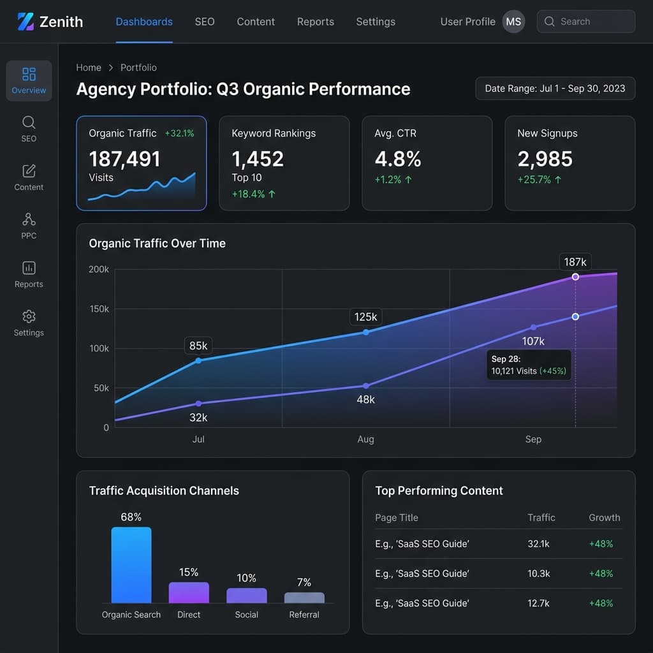This screenshot has height=653, width=653.
Task: Click the breadcrumb chevron separator
Action: [x=111, y=68]
